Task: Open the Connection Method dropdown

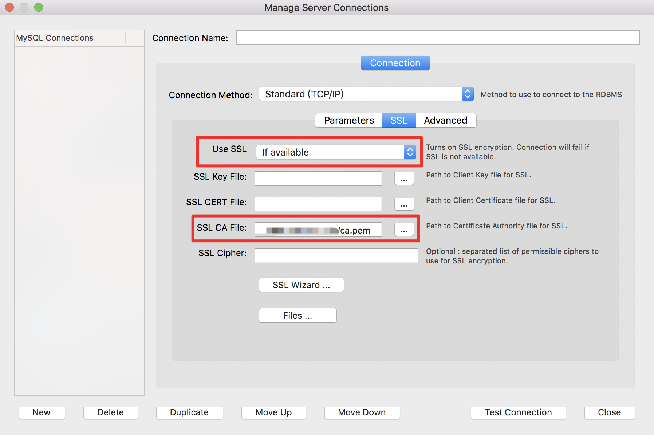Action: (366, 94)
